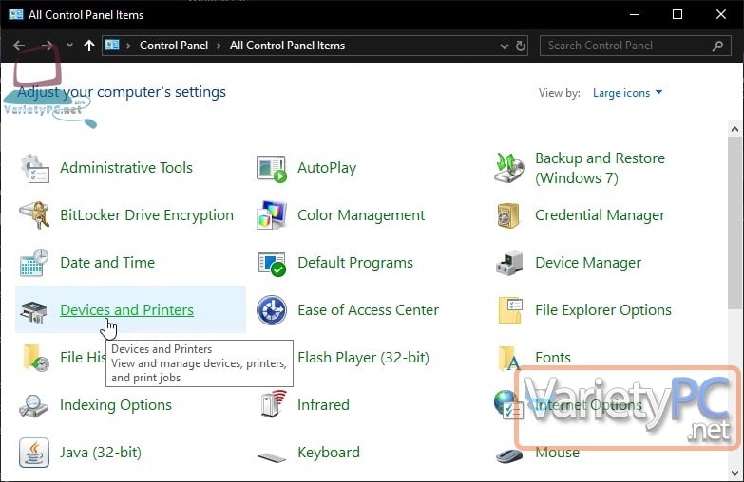Open the Ease of Access Center link
Image resolution: width=744 pixels, height=482 pixels.
coord(369,310)
